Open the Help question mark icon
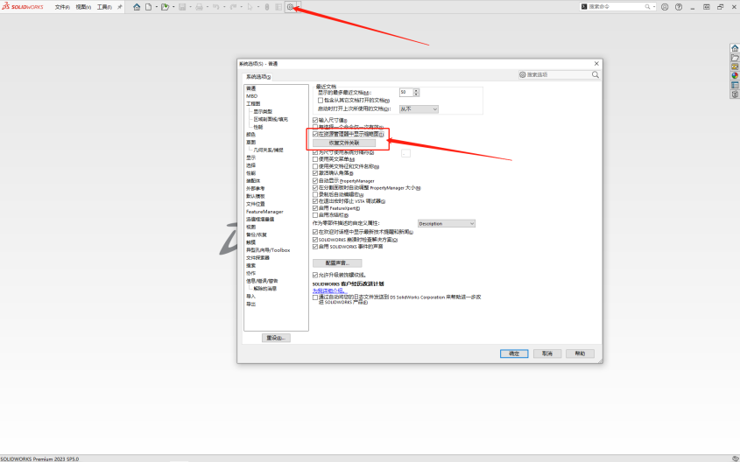Image resolution: width=740 pixels, height=462 pixels. click(x=679, y=7)
